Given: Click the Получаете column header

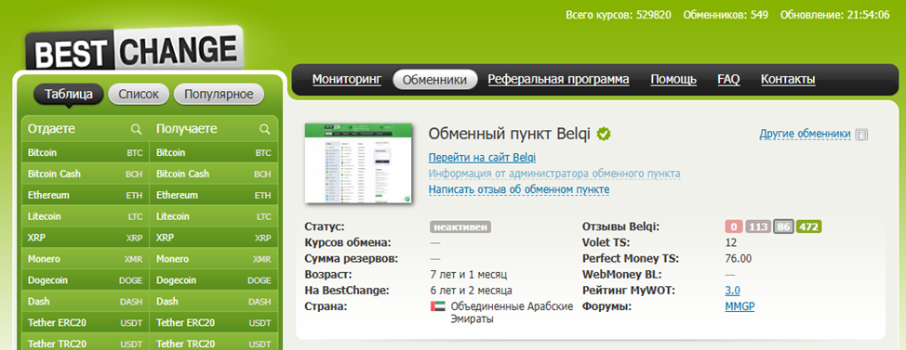Looking at the screenshot, I should pyautogui.click(x=187, y=129).
